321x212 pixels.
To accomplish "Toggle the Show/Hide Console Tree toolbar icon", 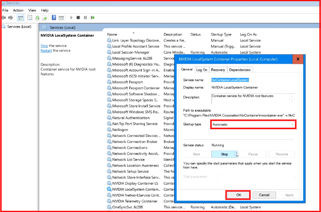I will coord(21,18).
